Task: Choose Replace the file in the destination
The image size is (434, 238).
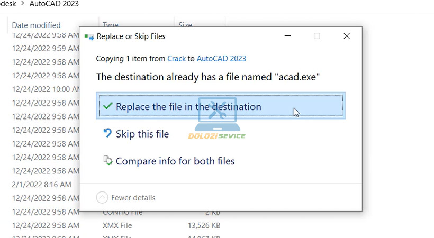Action: 188,106
